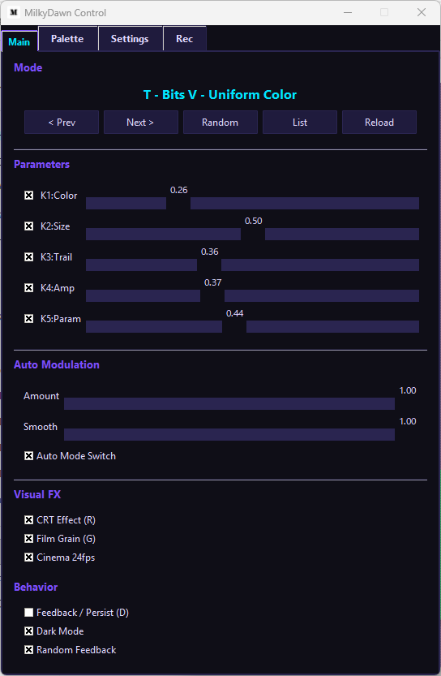Disable the K3:Trail checkbox
This screenshot has height=676, width=441.
pos(29,257)
